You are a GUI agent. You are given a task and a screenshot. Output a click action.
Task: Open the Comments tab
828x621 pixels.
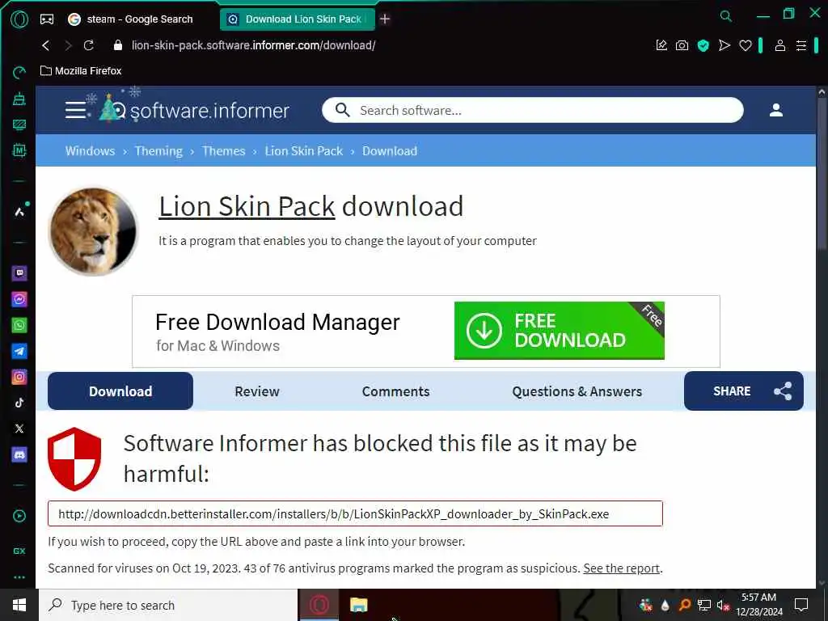(395, 391)
